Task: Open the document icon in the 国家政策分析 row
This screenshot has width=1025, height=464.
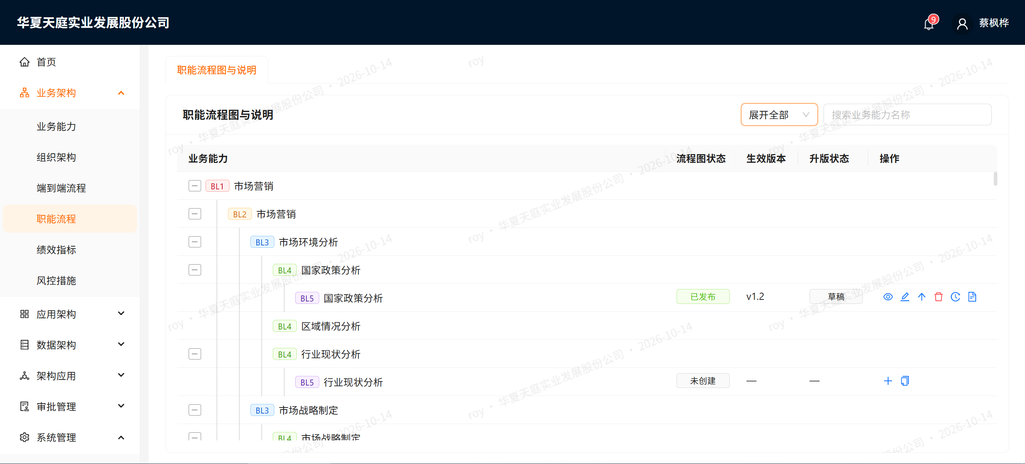Action: coord(972,297)
